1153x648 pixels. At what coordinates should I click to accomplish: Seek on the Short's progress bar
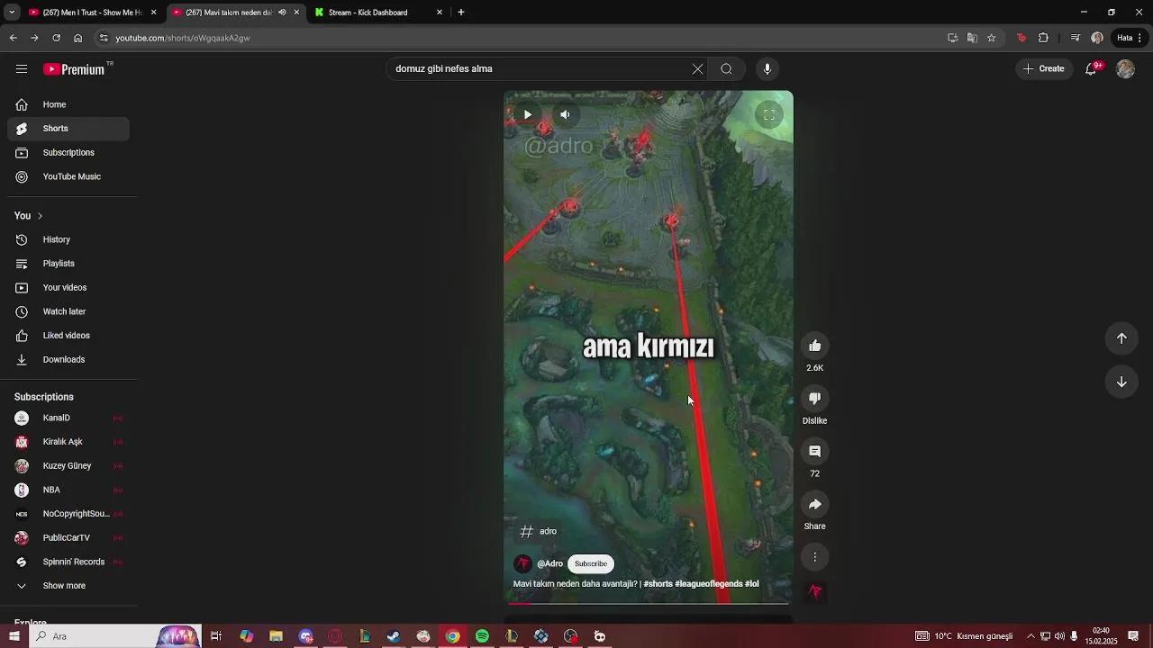click(649, 603)
